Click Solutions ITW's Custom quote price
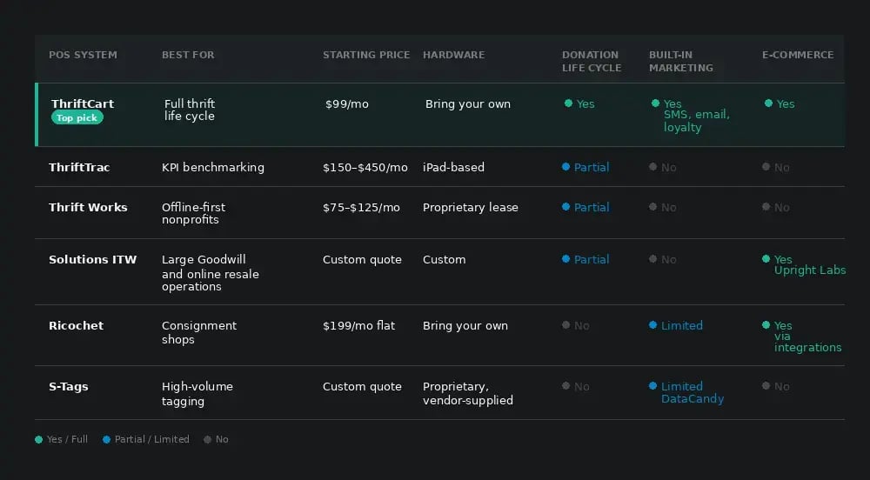 click(x=362, y=259)
